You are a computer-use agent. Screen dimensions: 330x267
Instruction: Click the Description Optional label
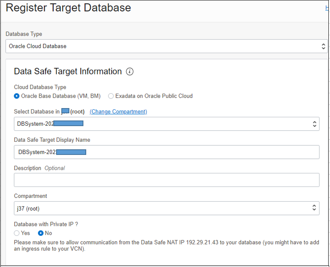(x=39, y=168)
